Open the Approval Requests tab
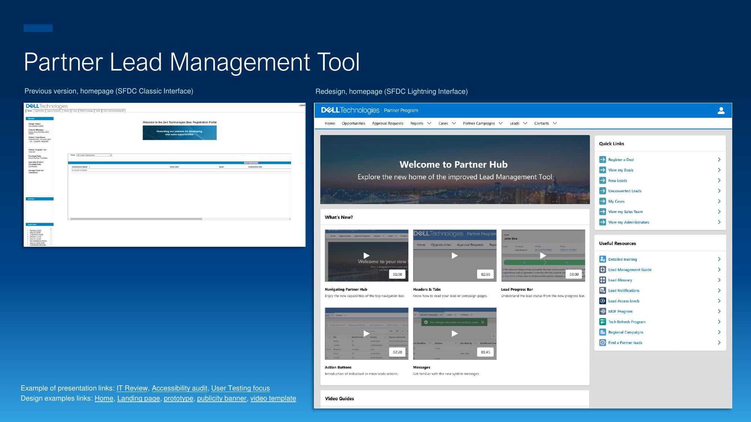This screenshot has height=422, width=751. coord(388,123)
